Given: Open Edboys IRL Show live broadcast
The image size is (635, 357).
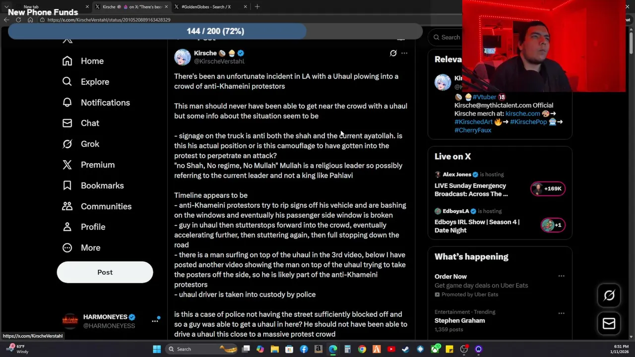Looking at the screenshot, I should tap(477, 226).
